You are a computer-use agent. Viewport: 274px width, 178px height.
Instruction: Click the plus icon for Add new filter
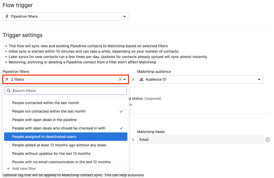pos(8,169)
